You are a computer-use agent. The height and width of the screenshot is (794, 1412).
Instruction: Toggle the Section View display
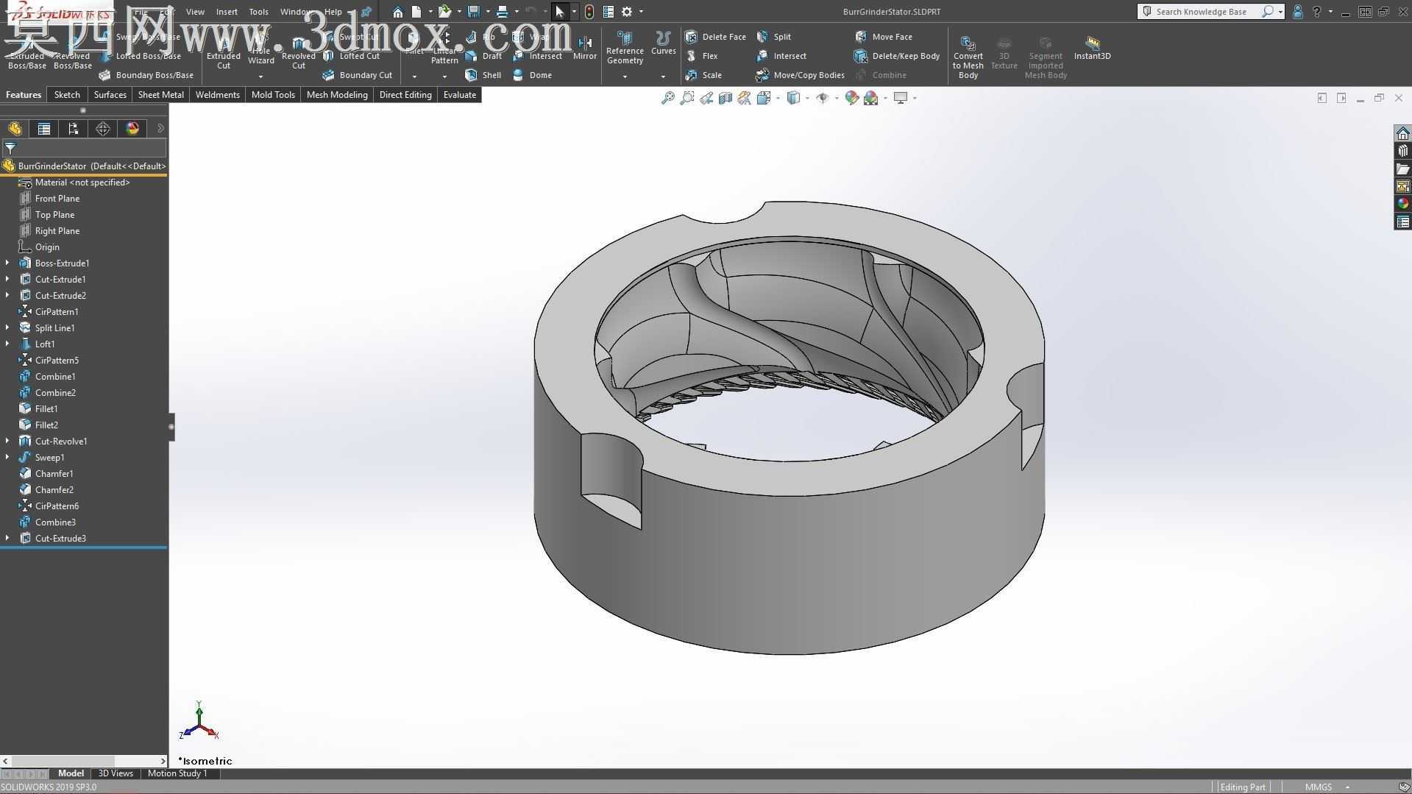click(725, 98)
